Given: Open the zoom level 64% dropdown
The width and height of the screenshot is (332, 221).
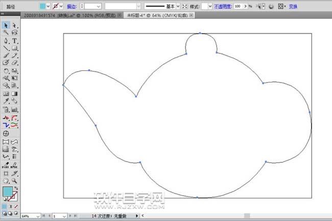Looking at the screenshot, I should [38, 216].
